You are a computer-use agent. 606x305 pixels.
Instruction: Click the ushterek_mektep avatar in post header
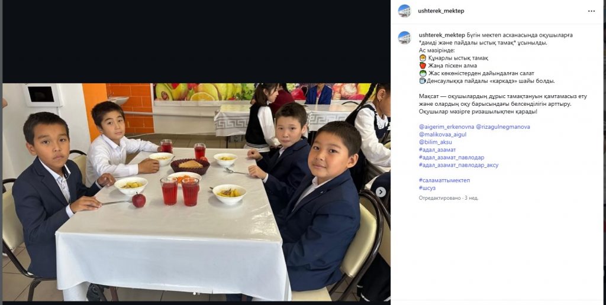tap(404, 11)
